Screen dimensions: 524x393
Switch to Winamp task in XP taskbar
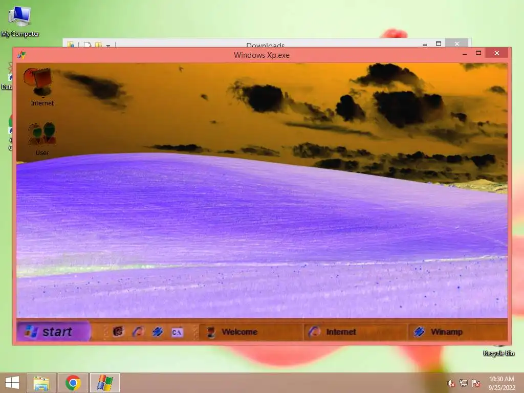click(458, 332)
